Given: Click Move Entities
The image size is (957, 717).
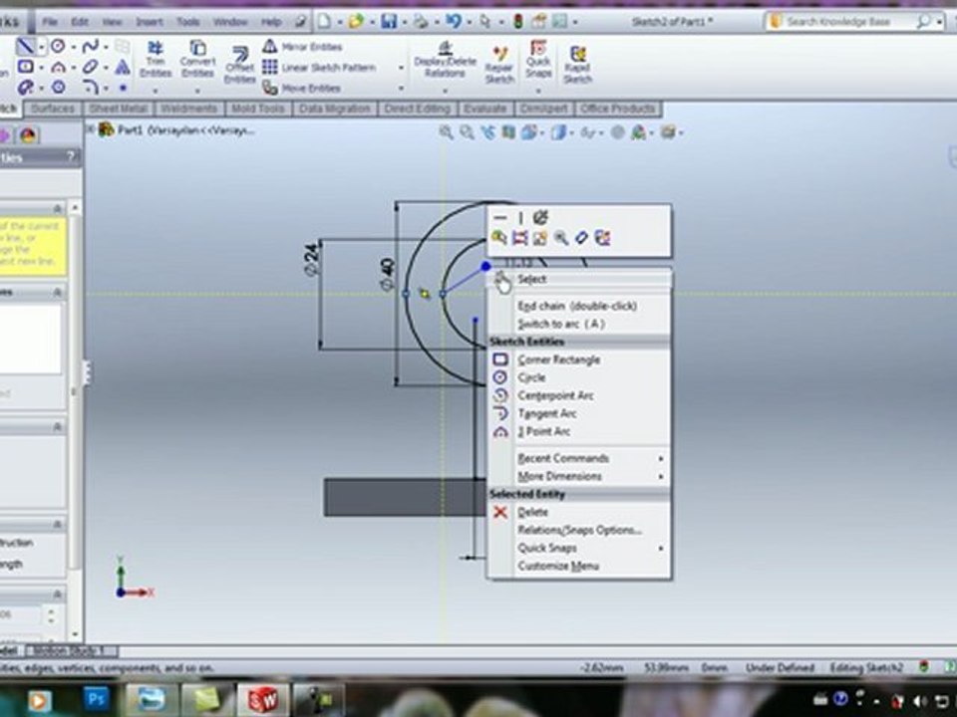Looking at the screenshot, I should click(x=301, y=88).
